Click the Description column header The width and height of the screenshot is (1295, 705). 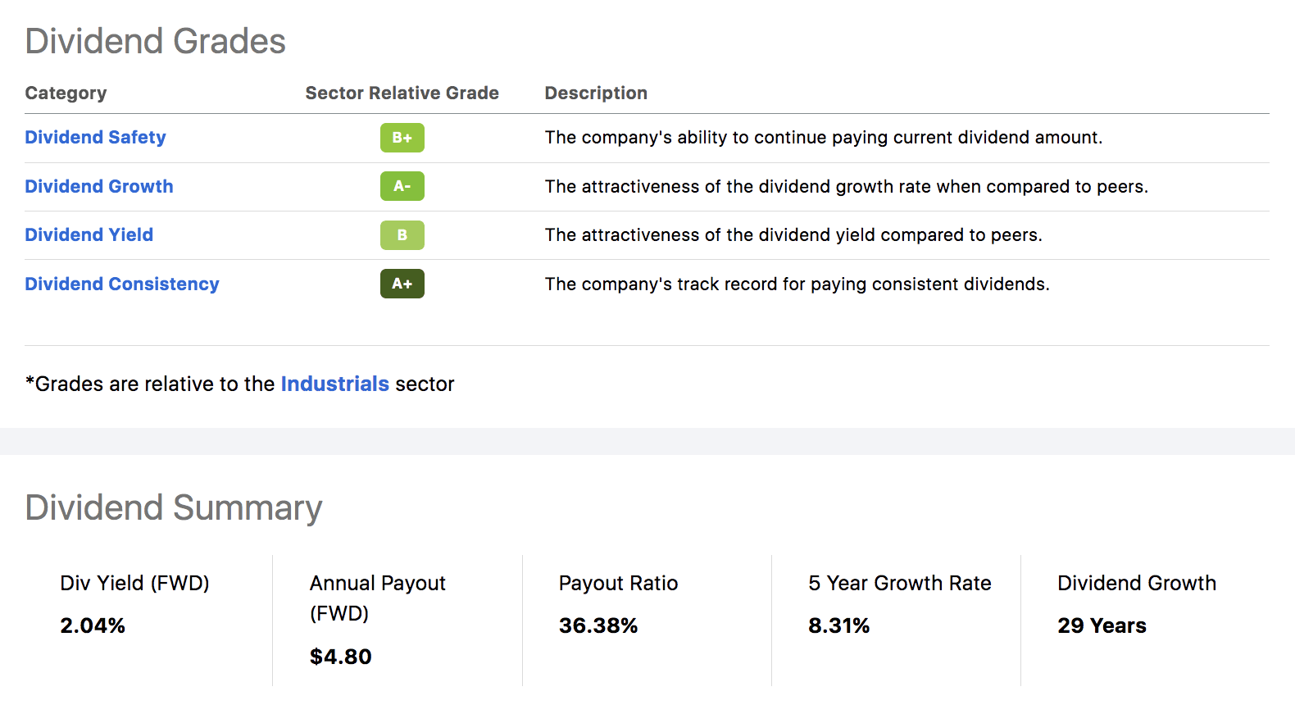tap(596, 93)
